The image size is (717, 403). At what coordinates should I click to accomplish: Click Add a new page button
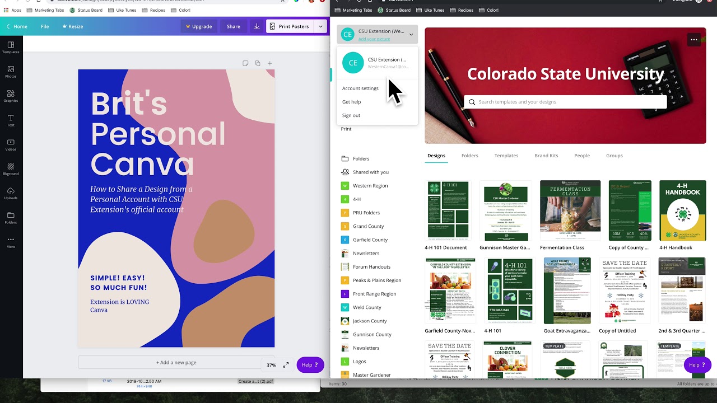pyautogui.click(x=176, y=362)
